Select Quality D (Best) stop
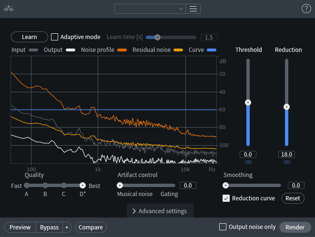 pyautogui.click(x=82, y=186)
